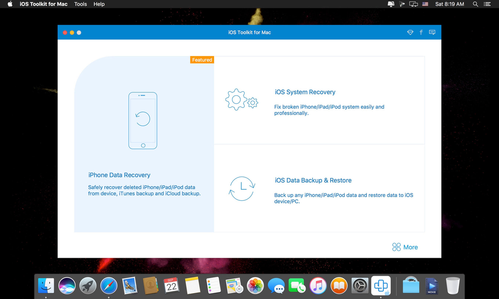Open Trash in the dock
499x299 pixels.
pyautogui.click(x=453, y=286)
